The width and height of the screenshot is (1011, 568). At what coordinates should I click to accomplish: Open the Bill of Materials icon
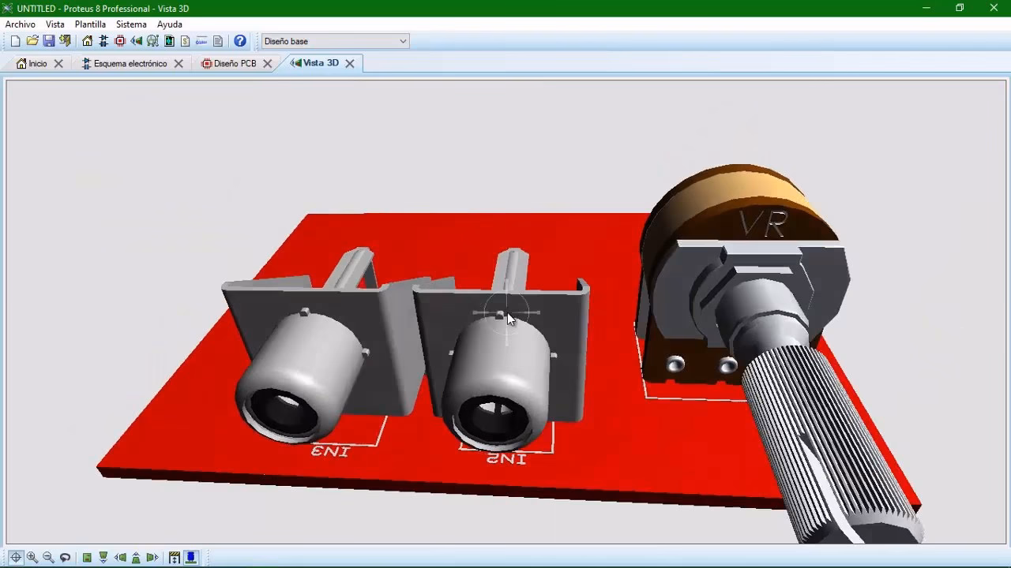pyautogui.click(x=185, y=41)
